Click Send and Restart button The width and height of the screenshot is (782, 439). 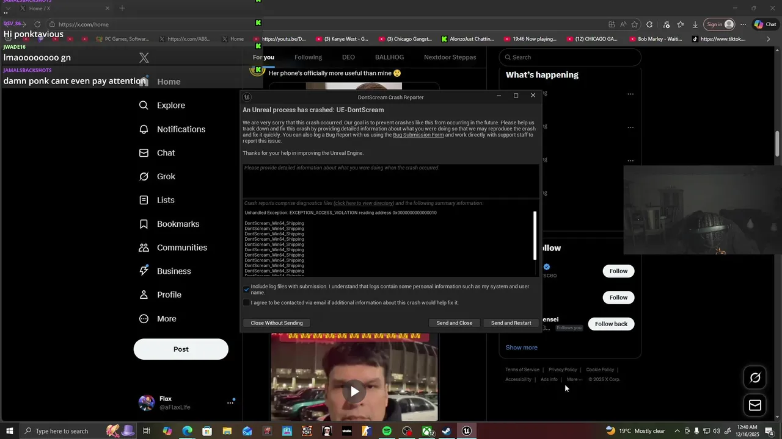[x=511, y=323]
